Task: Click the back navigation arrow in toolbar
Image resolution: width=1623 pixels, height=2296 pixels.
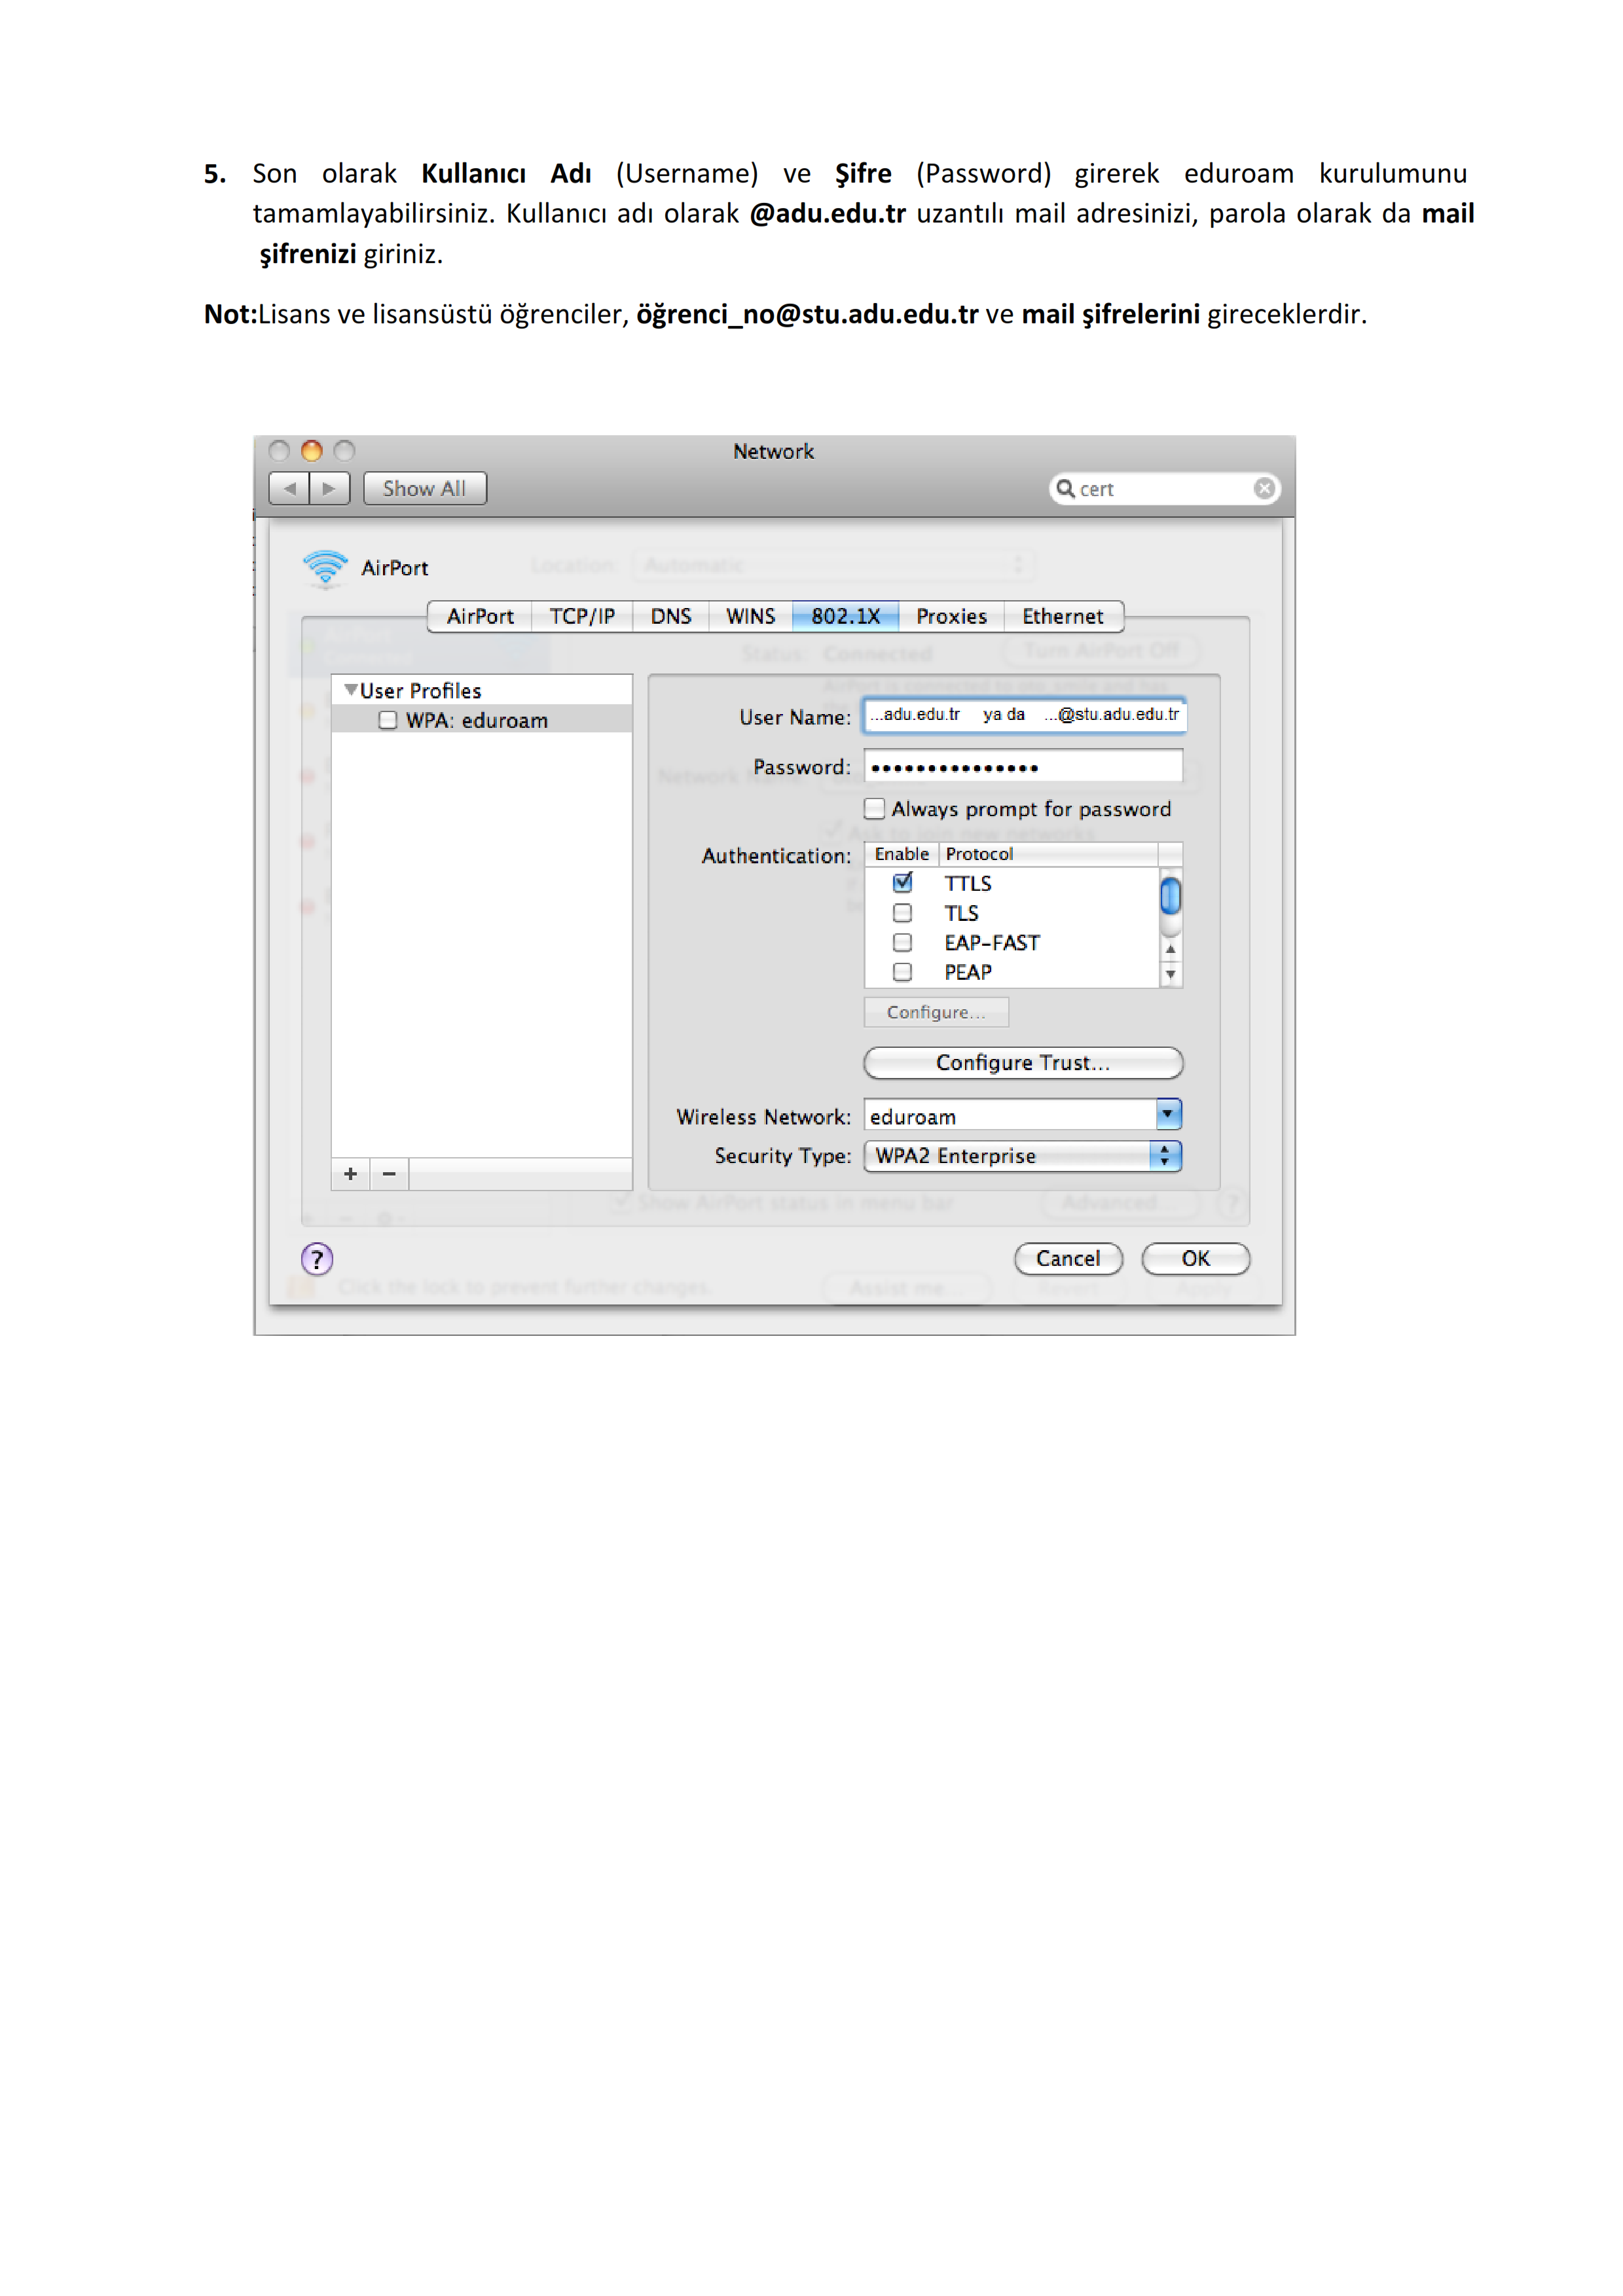Action: (290, 489)
